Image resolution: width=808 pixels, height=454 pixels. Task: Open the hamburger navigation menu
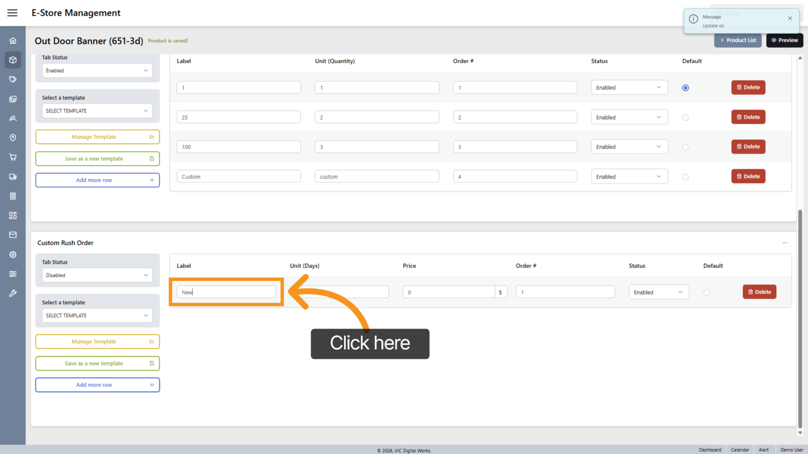13,13
